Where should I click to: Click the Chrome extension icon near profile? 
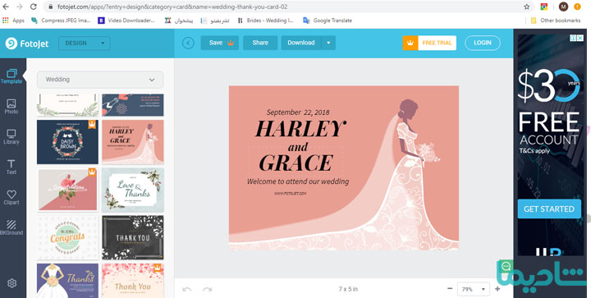click(x=544, y=7)
